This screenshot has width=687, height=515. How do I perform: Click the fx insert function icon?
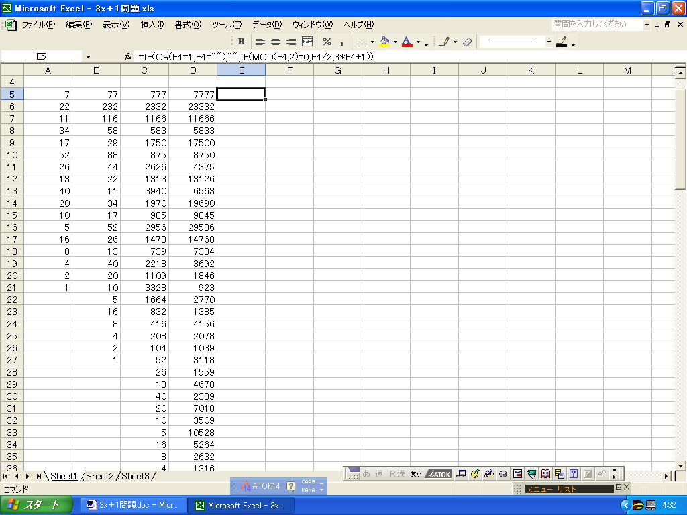(127, 57)
